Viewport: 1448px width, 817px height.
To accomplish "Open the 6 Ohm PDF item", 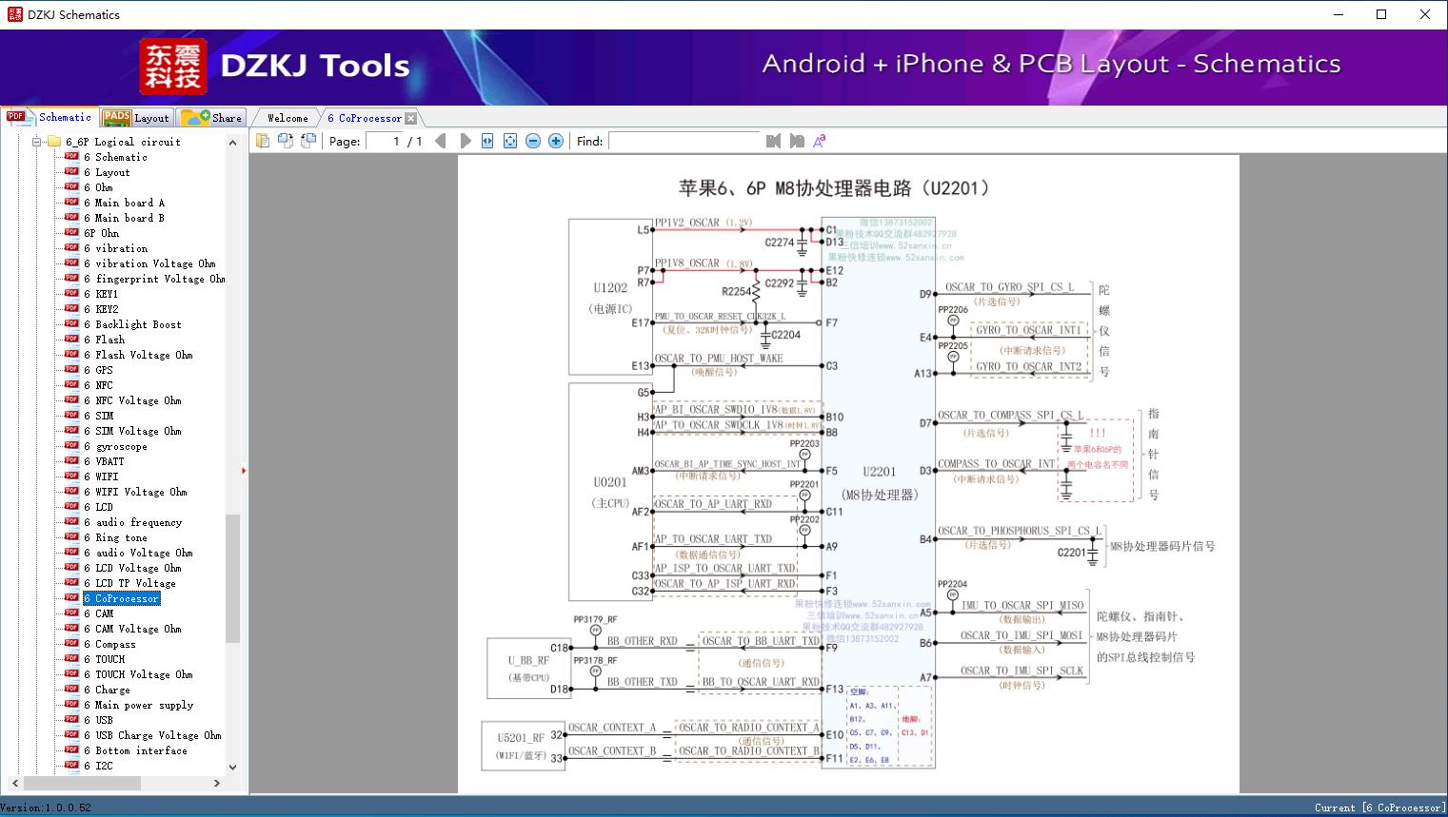I will [x=98, y=187].
